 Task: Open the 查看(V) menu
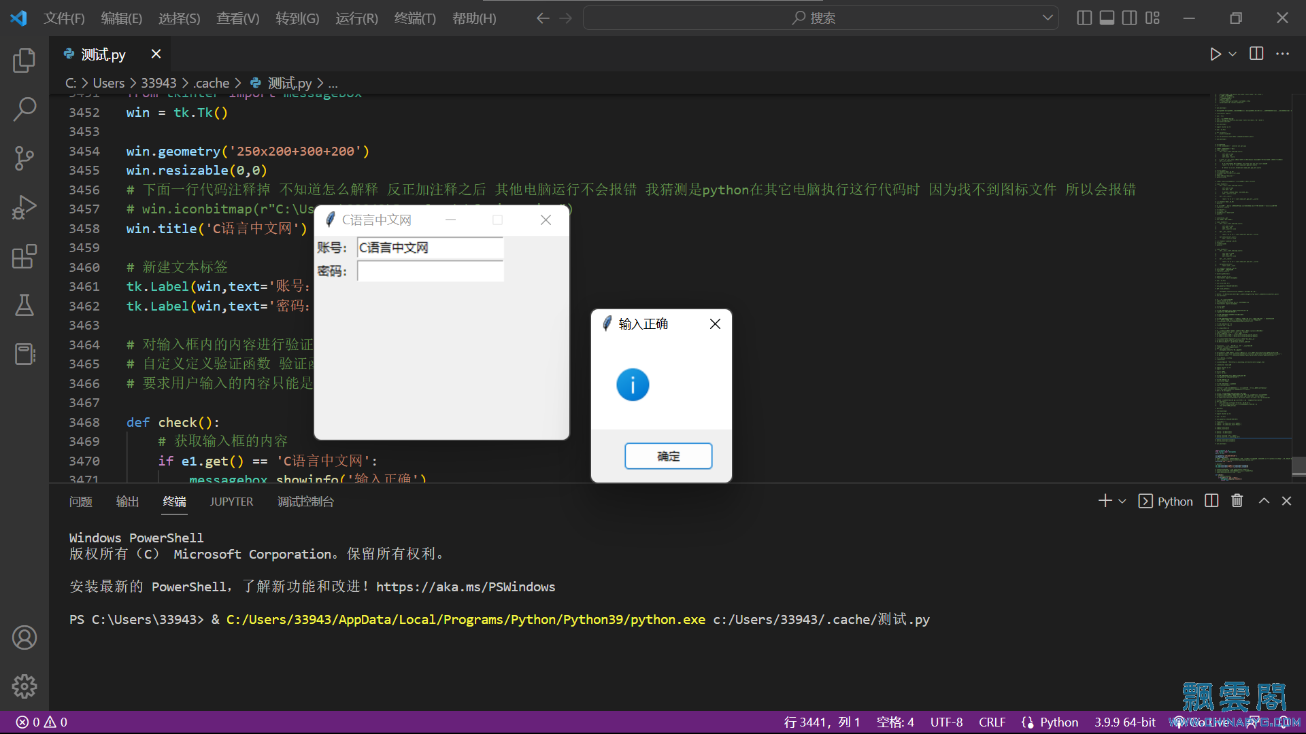click(x=238, y=18)
